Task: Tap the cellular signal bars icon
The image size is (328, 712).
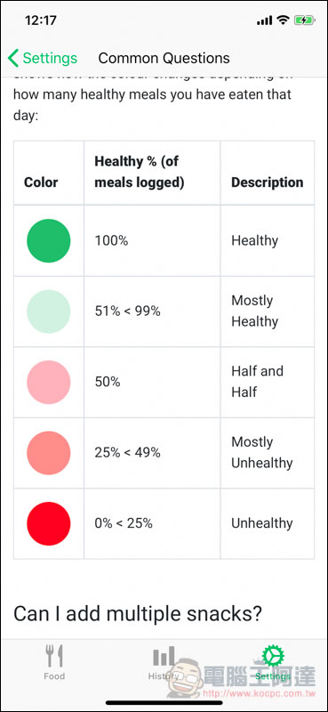Action: [265, 20]
